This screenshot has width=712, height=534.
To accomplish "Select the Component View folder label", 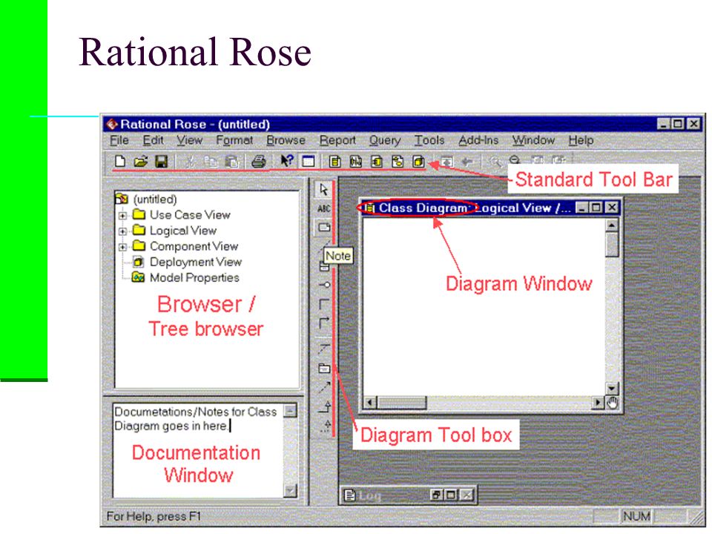I will (x=194, y=246).
